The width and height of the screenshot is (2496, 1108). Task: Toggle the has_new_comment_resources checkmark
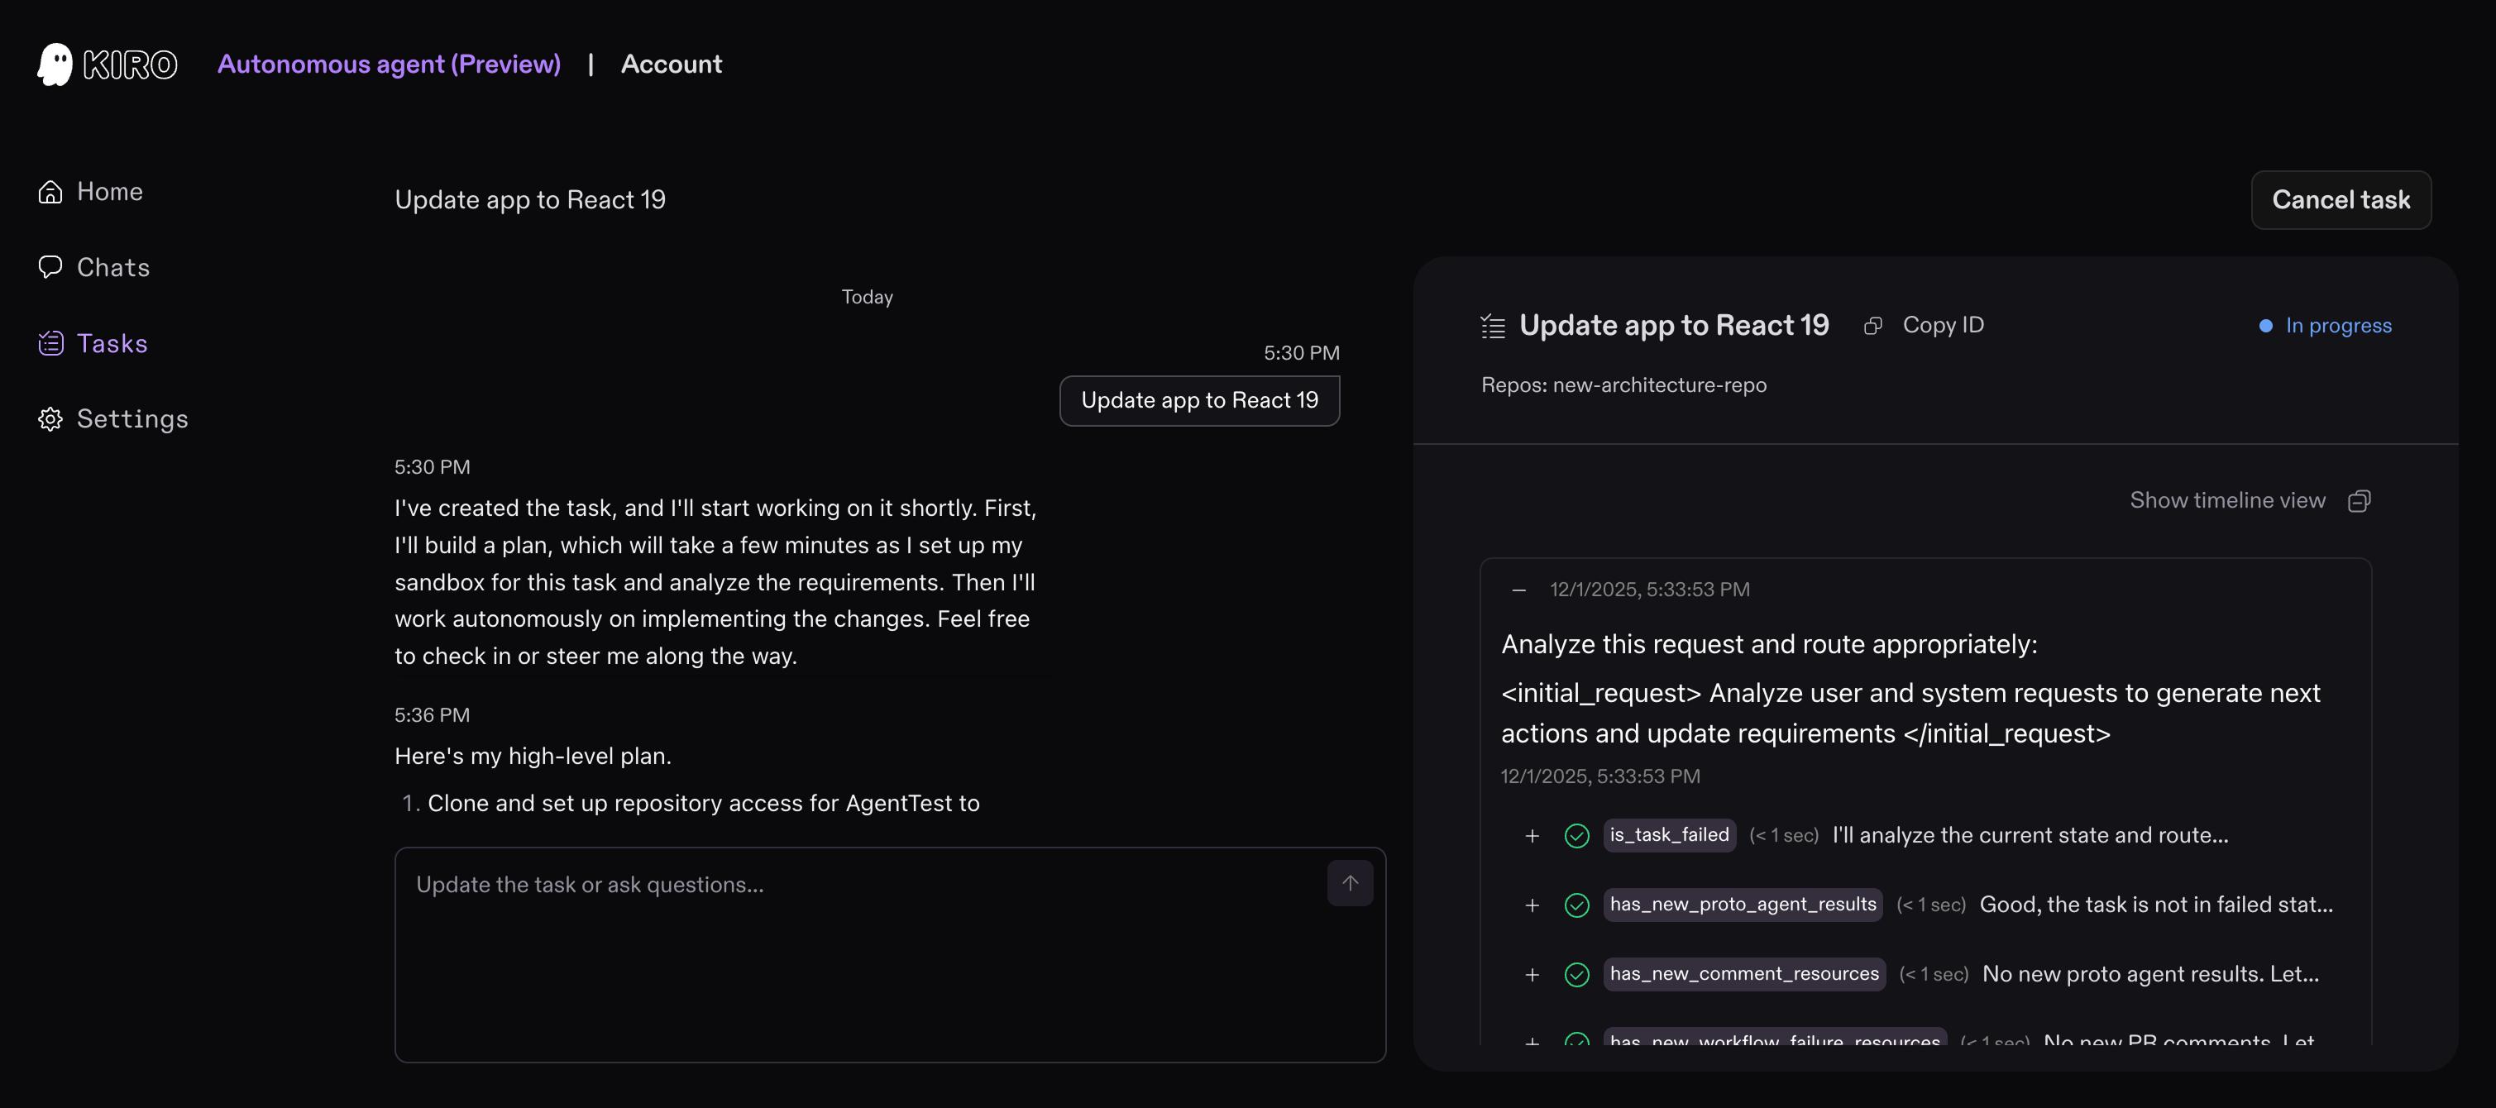1576,974
